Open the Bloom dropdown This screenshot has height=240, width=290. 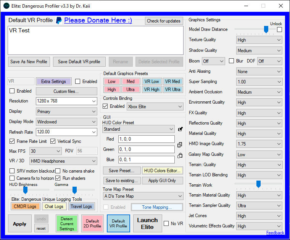point(213,61)
